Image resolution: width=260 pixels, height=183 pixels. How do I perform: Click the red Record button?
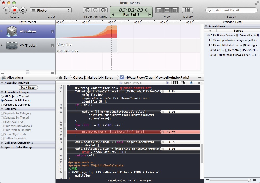(15, 10)
